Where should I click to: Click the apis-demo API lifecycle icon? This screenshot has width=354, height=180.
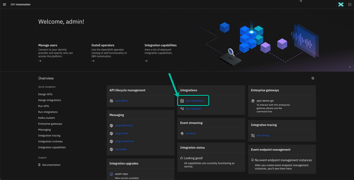[111, 100]
